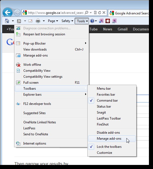The image size is (153, 169).
Task: Toggle the LastPass Toolbar option
Action: point(112,118)
